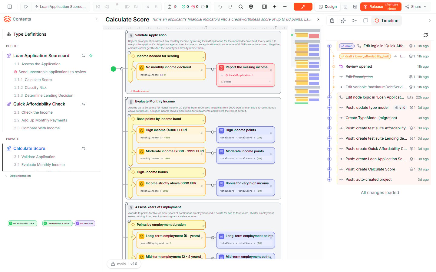Refresh the timeline
This screenshot has height=272, width=436.
point(426,35)
